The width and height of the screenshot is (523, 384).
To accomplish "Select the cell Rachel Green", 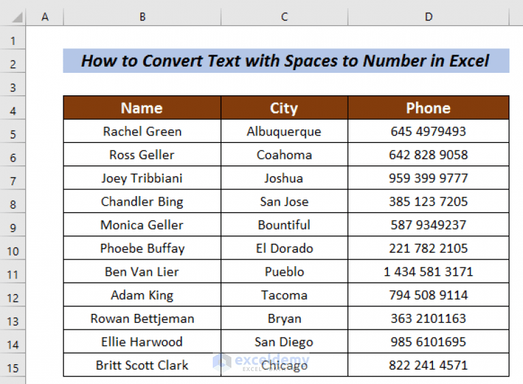I will (142, 131).
